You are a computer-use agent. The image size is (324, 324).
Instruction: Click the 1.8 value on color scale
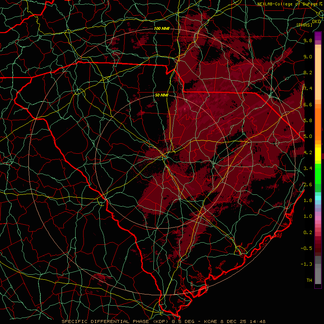(308, 201)
